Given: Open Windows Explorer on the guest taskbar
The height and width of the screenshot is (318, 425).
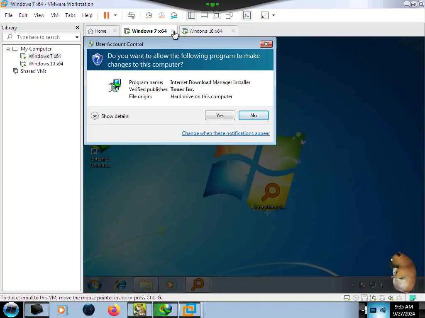Looking at the screenshot, I should point(146,284).
